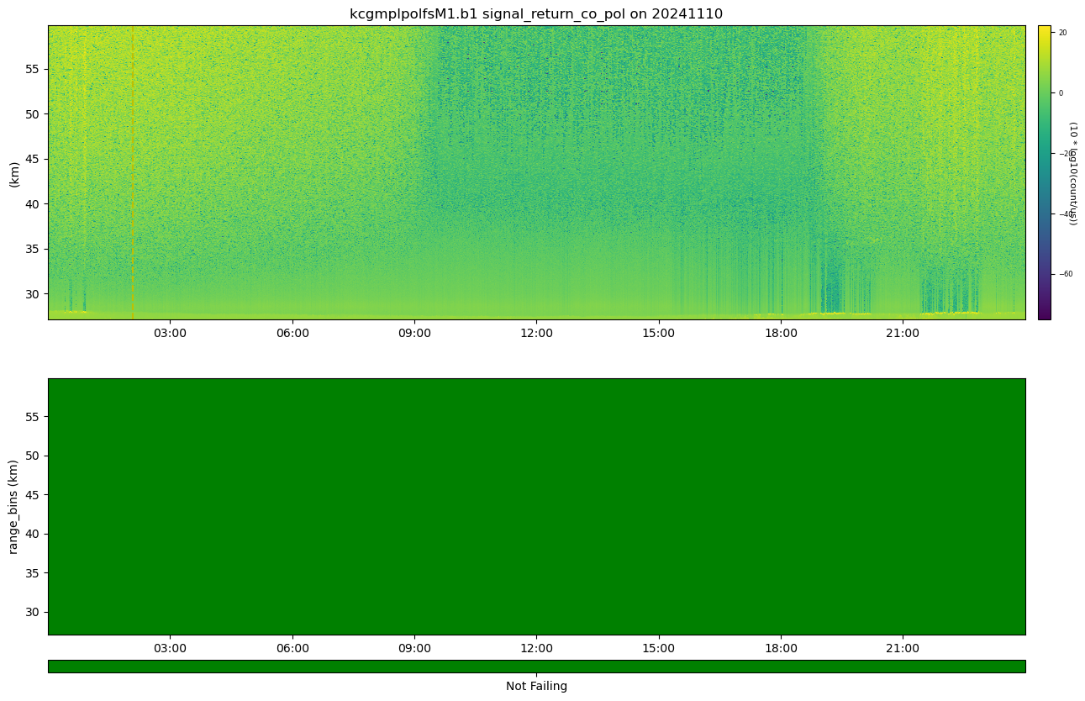Click the 40 y-axis tick on the top plot
This screenshot has height=701, width=1085.
pos(34,203)
